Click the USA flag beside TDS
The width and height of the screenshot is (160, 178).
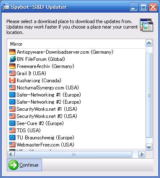[x=12, y=131]
